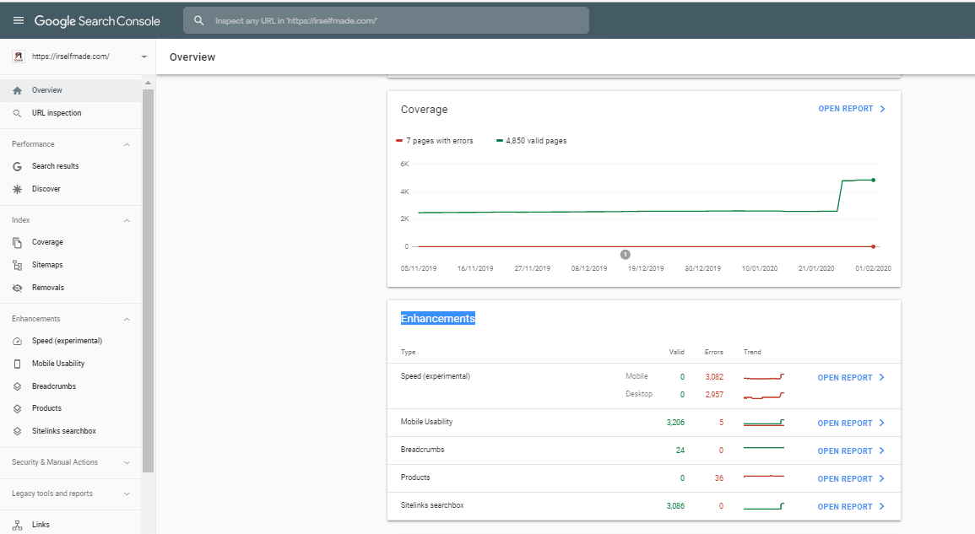Open Mobile Usability in sidebar
975x534 pixels.
coord(71,364)
